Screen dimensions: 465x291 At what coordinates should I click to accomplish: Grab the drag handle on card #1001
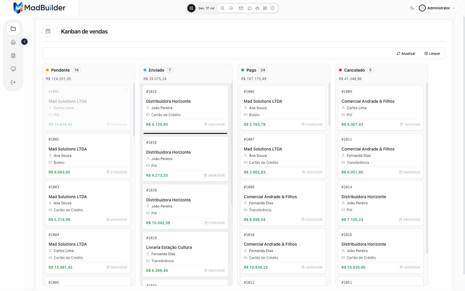coord(126,91)
